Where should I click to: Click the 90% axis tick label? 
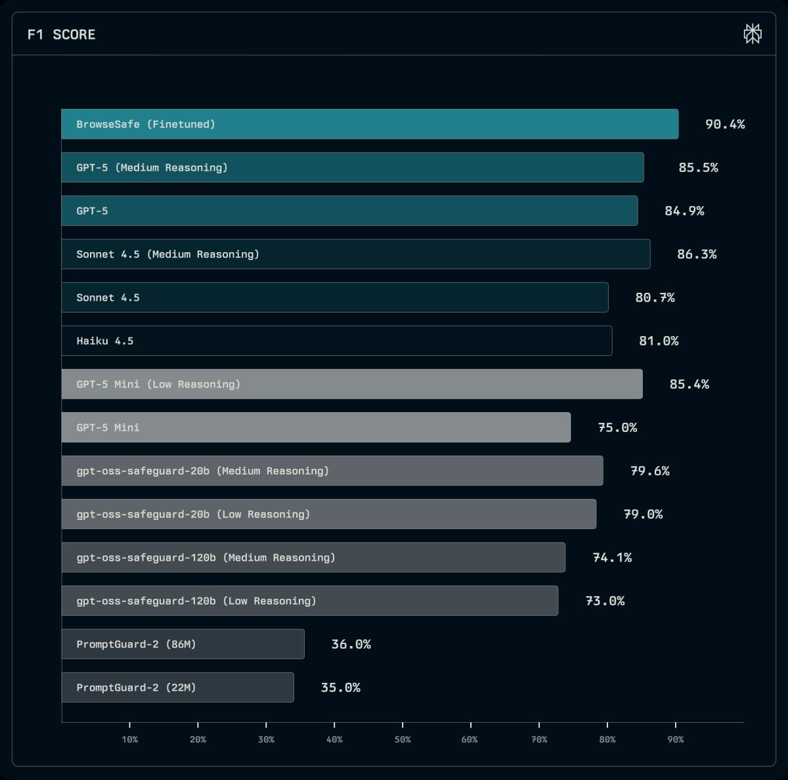676,739
